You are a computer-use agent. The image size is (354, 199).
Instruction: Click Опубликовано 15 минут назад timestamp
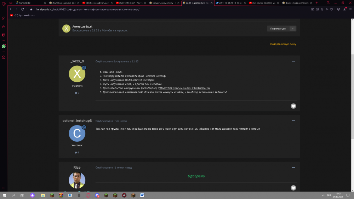pos(114,168)
